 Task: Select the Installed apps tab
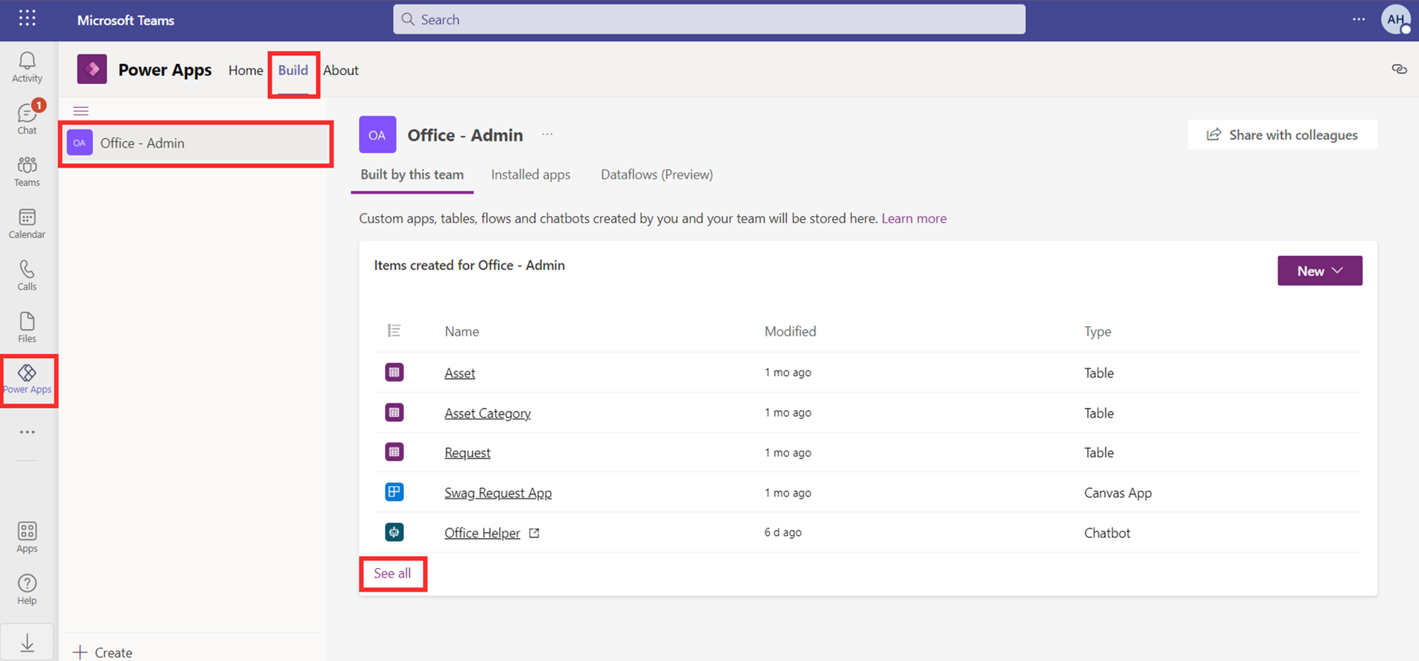point(531,175)
